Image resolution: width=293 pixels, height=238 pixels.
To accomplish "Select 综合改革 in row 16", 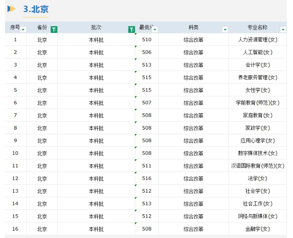I will (194, 229).
